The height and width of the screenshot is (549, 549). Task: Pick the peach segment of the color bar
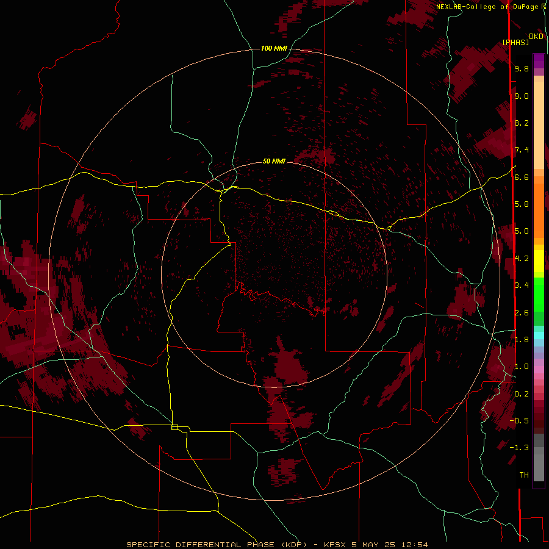pos(539,125)
